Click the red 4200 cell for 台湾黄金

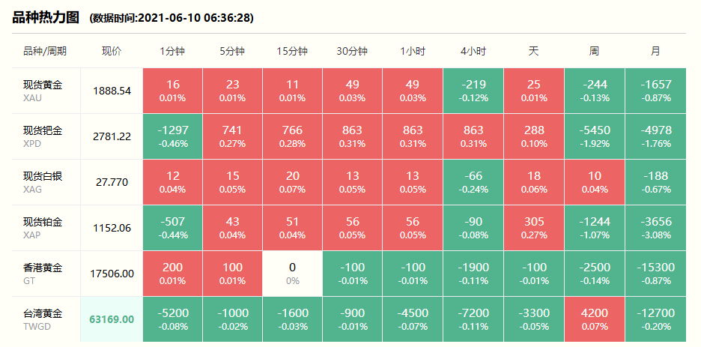pyautogui.click(x=594, y=319)
